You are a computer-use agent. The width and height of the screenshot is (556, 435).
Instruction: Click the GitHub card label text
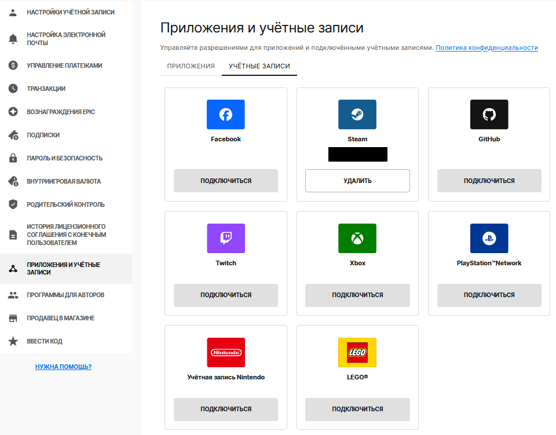pos(489,139)
